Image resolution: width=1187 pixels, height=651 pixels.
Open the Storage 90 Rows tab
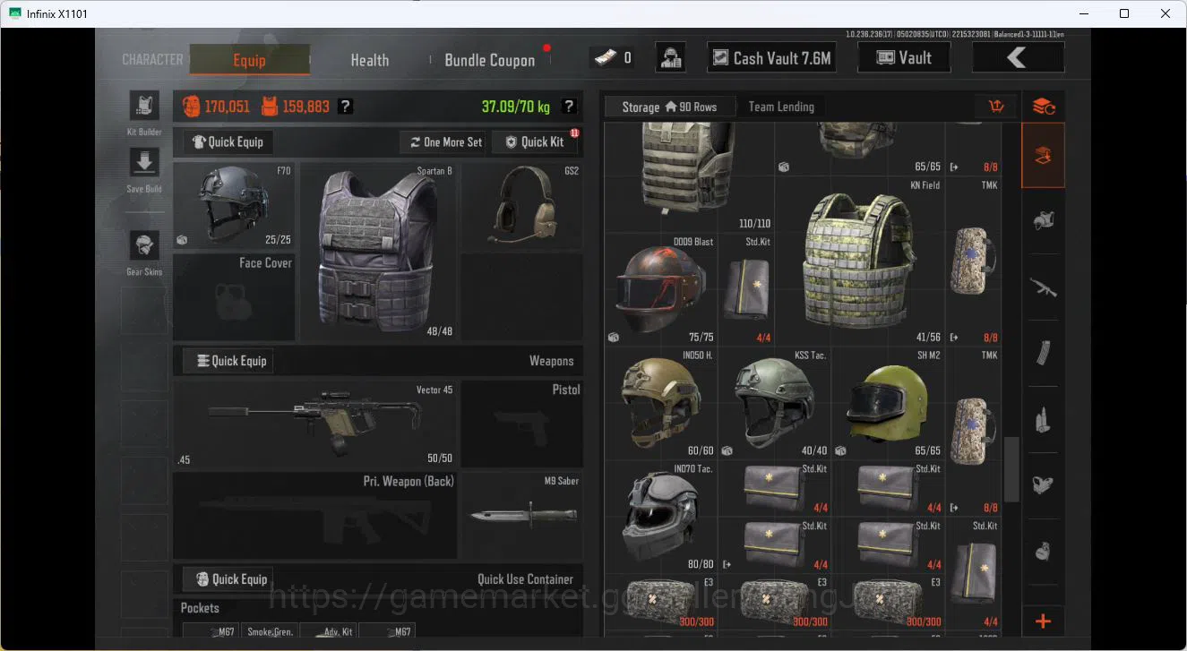point(670,107)
